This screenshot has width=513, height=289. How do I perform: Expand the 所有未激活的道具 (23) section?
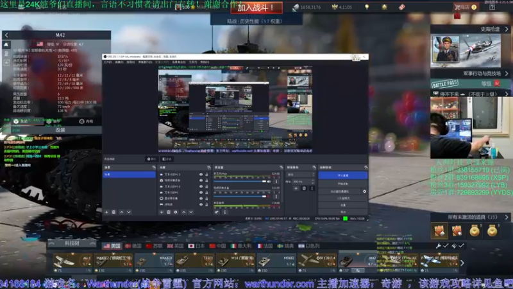click(x=507, y=217)
